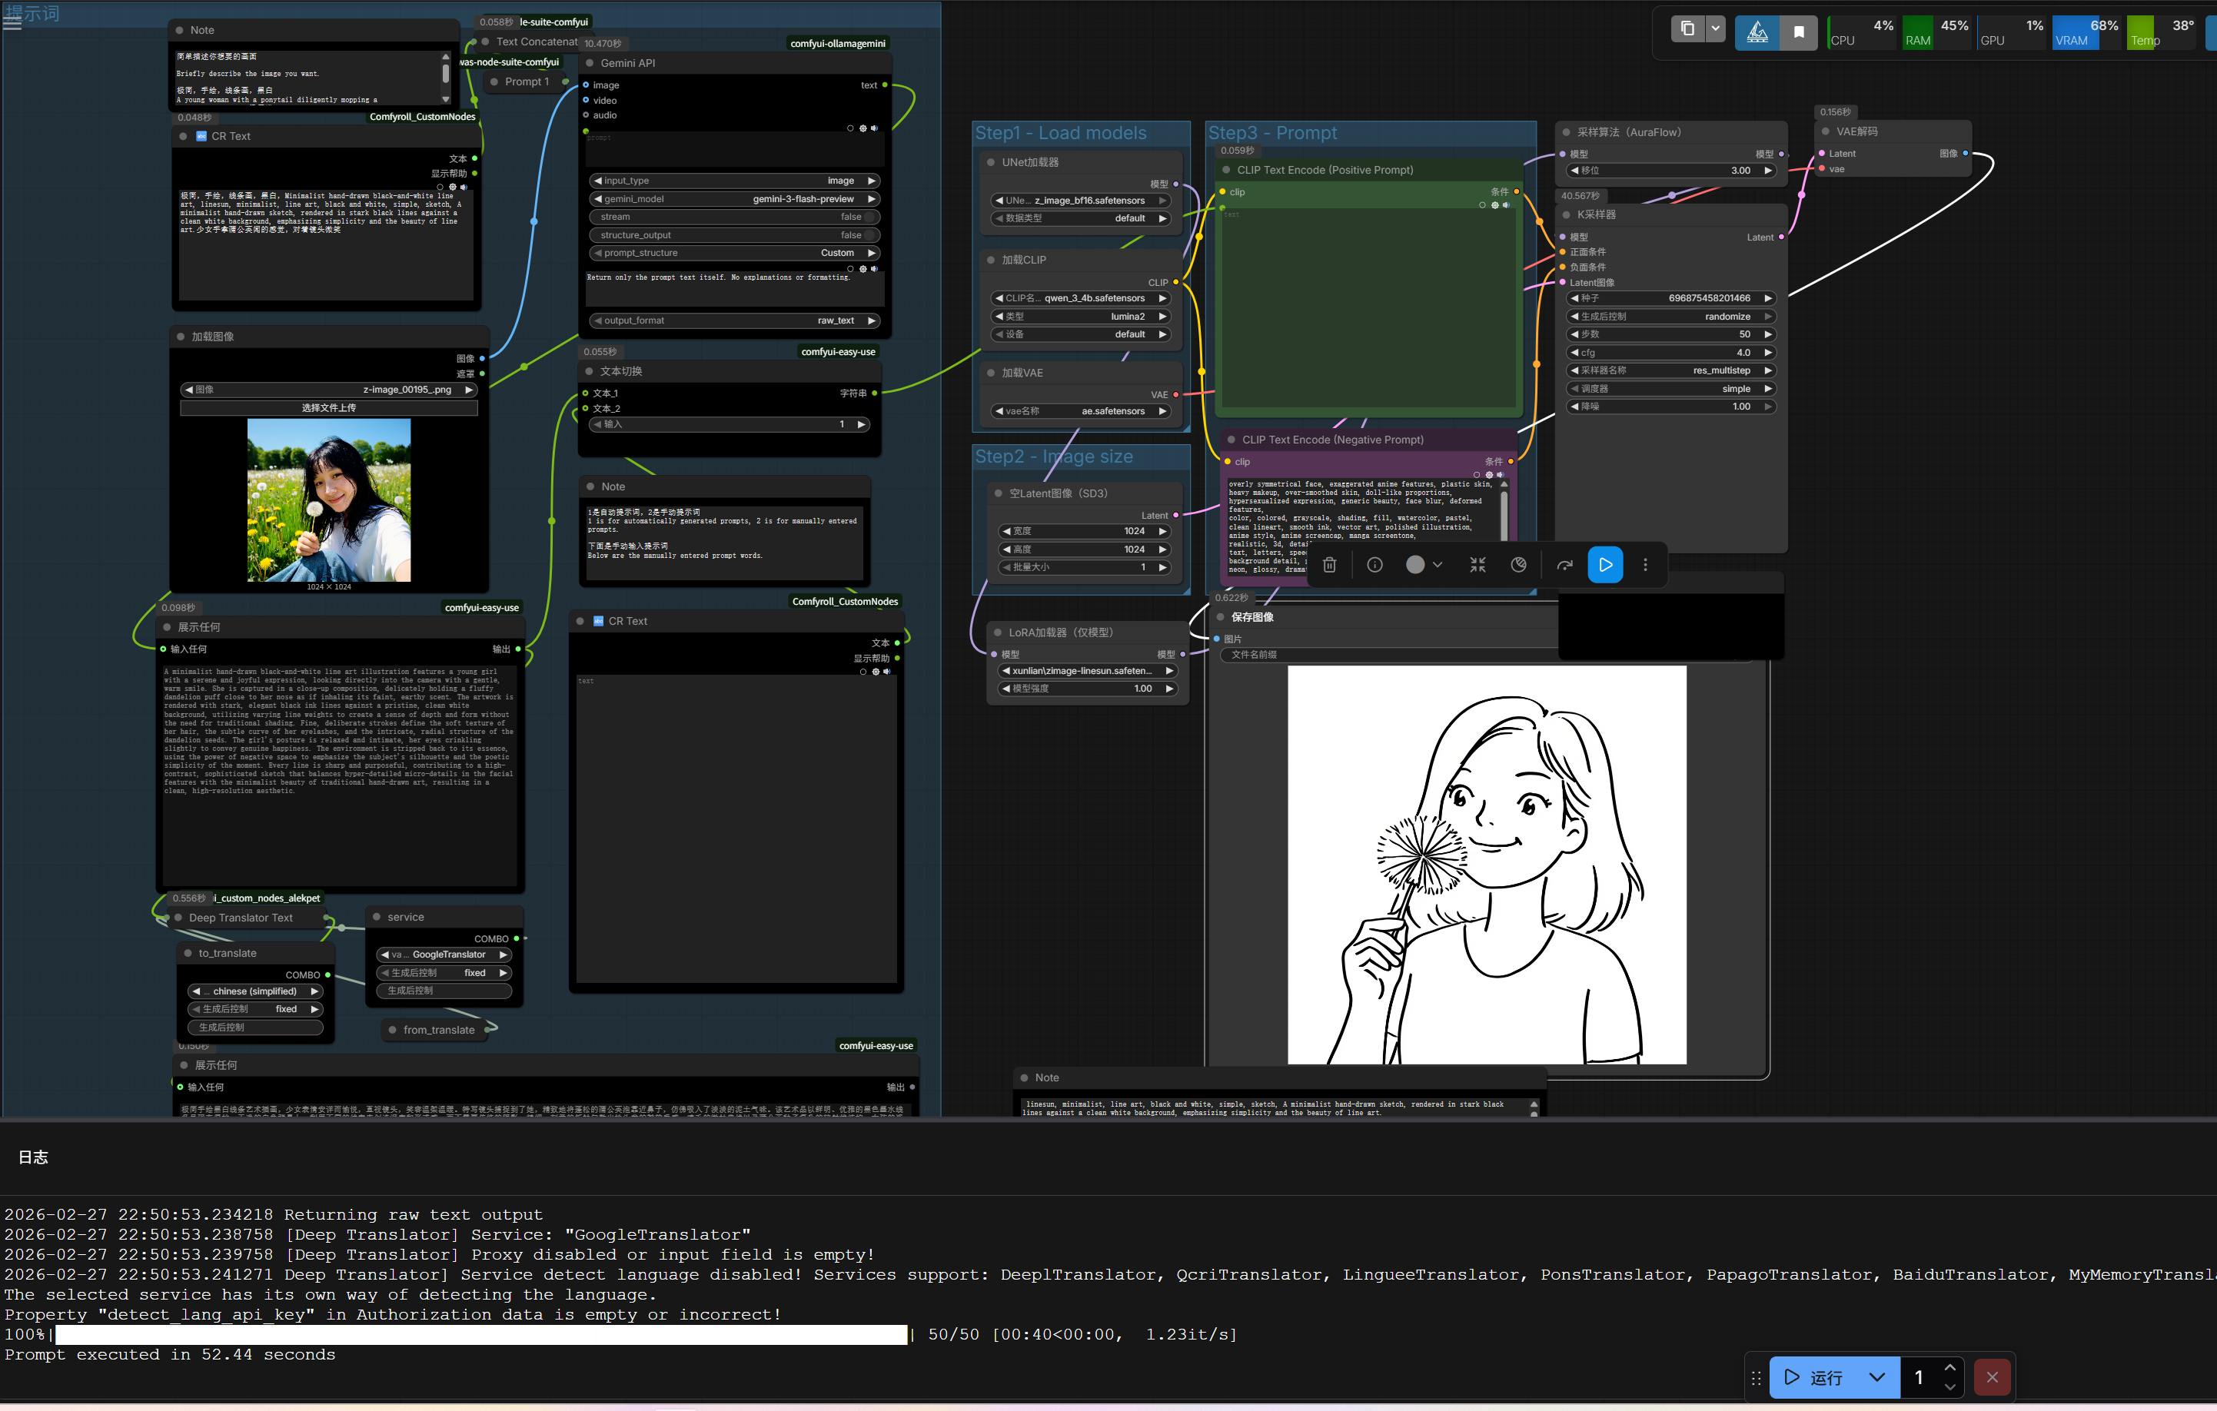Viewport: 2217px width, 1411px height.
Task: Open node info from the toolbar
Action: tap(1374, 565)
